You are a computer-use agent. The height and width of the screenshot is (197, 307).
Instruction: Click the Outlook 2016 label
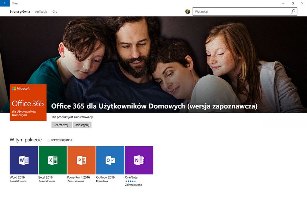[105, 177]
